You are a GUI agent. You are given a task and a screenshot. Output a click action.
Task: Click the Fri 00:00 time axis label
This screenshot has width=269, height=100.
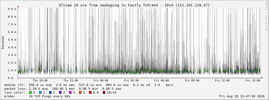pyautogui.click(x=101, y=81)
